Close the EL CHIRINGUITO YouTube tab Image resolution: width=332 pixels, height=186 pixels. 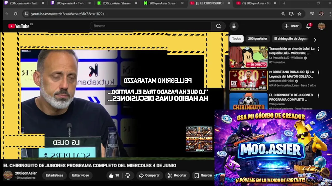click(x=229, y=3)
